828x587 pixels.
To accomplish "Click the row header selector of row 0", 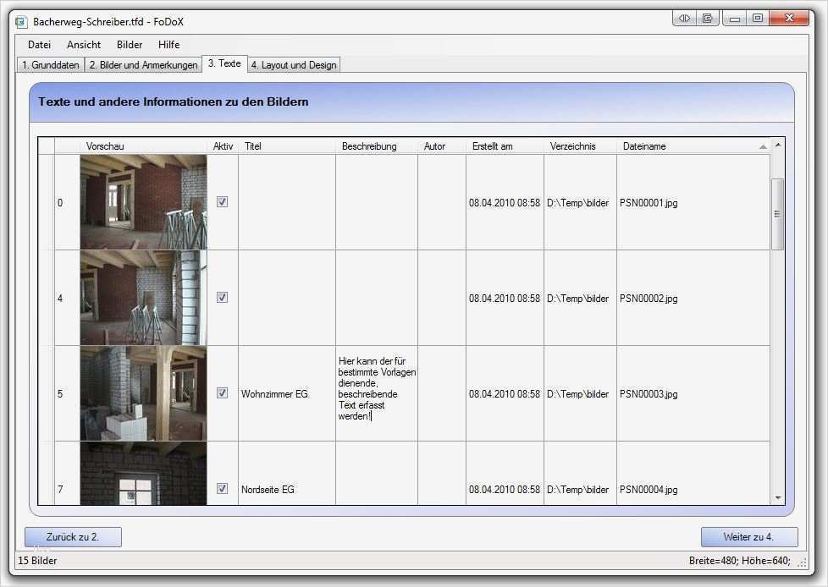I will [47, 202].
